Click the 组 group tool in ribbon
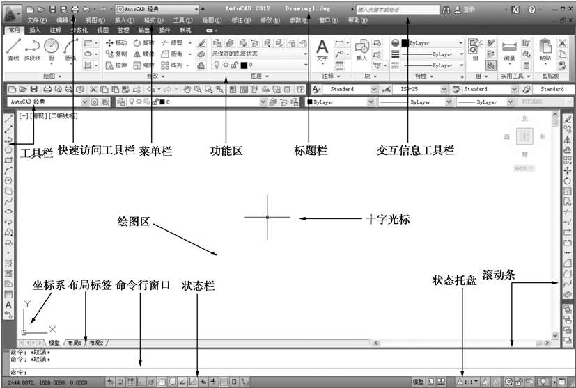Screen dimensions: 576x388 pyautogui.click(x=475, y=51)
